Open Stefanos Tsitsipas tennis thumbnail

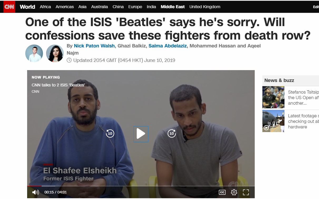273,97
